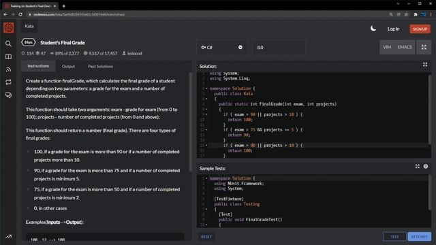Click the TEST button
This screenshot has height=245, width=436.
coord(394,237)
